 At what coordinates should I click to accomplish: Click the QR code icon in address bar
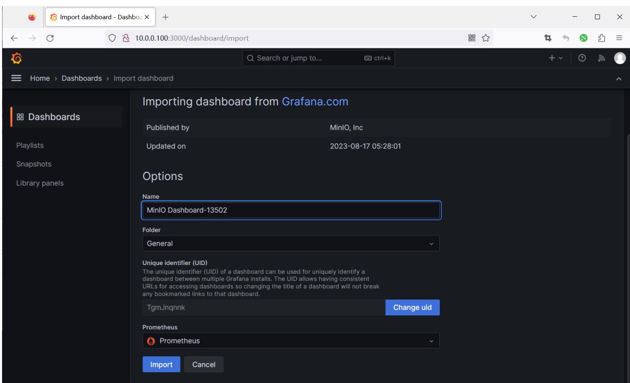coord(472,37)
